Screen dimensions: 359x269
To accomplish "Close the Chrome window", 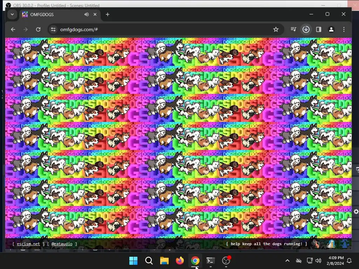I will [x=344, y=14].
